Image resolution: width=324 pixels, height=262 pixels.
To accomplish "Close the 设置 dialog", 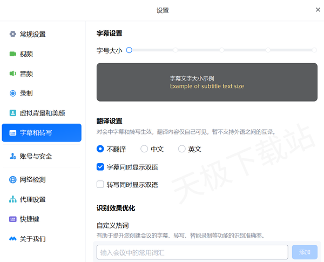I will tap(318, 10).
